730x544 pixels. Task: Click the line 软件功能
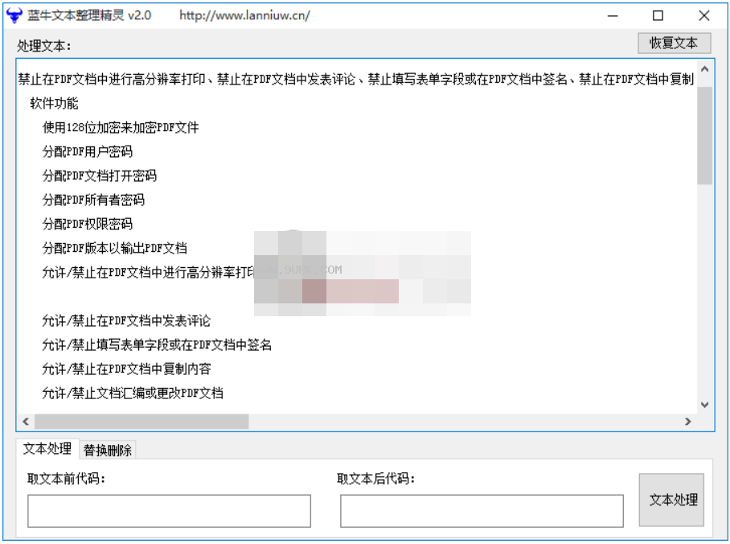pos(54,103)
